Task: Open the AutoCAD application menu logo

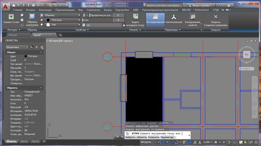Action: (x=6, y=7)
